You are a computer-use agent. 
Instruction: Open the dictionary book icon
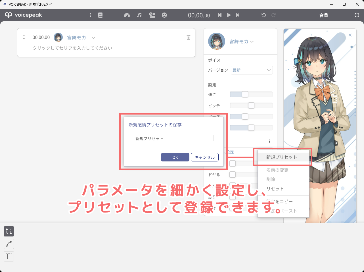[100, 15]
